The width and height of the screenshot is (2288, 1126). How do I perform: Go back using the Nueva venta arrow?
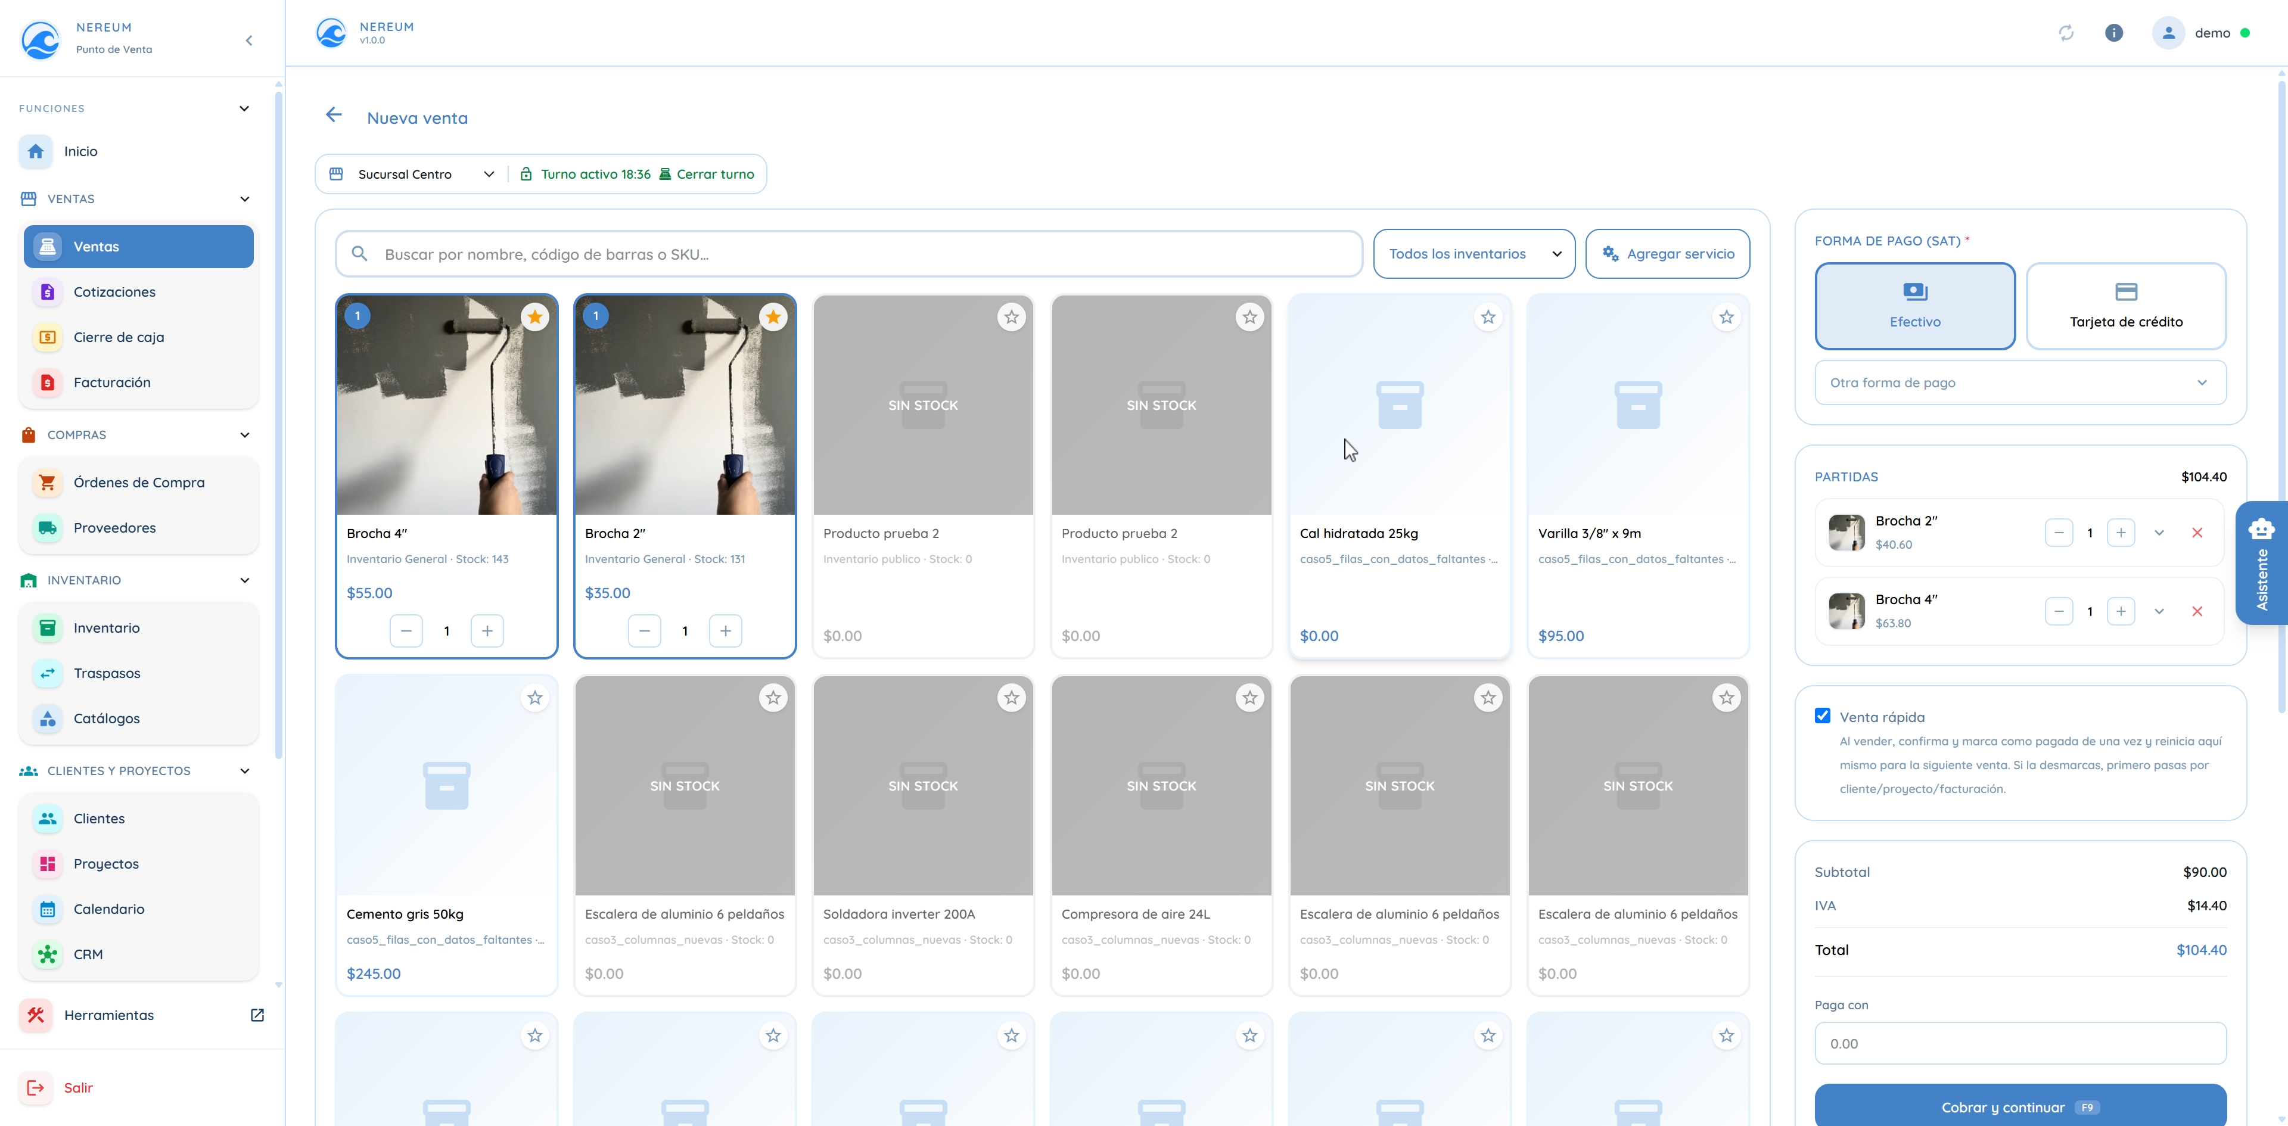pyautogui.click(x=334, y=116)
